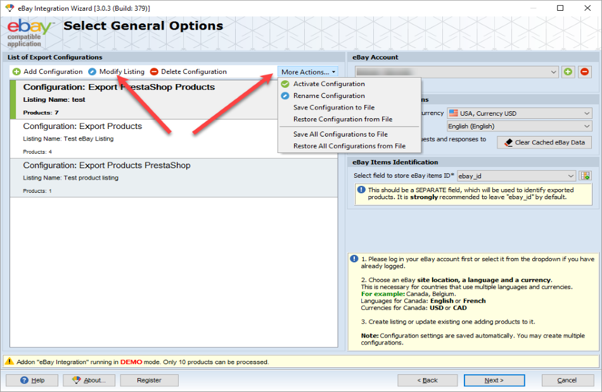Click the green plus Add Configuration icon
The width and height of the screenshot is (602, 392).
coord(16,71)
